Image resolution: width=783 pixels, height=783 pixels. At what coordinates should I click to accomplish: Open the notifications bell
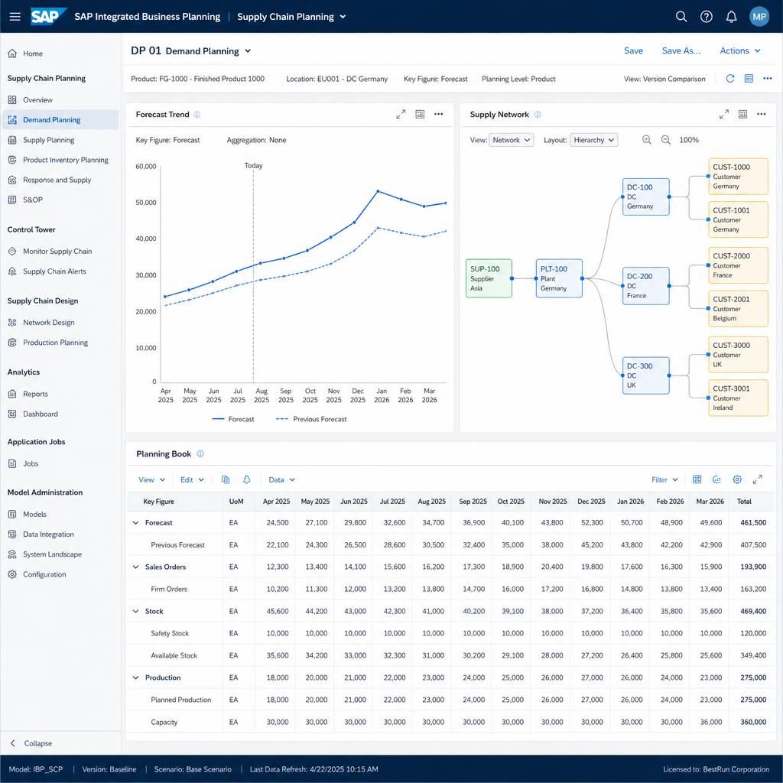coord(731,17)
